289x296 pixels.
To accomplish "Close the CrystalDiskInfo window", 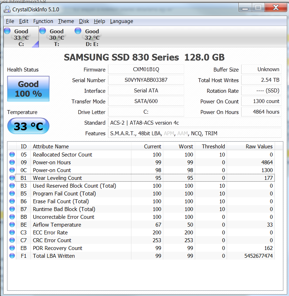I will point(276,7).
